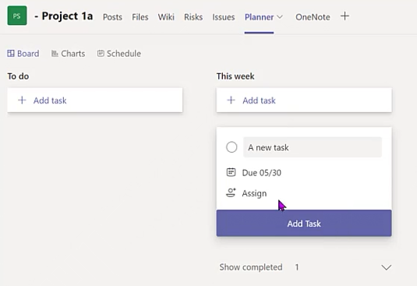417x286 pixels.
Task: Click the Assign person icon
Action: point(231,193)
